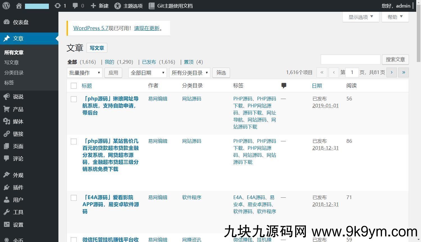Screen dimensions: 421x242
Task: Click the search posts input field
Action: pos(350,59)
